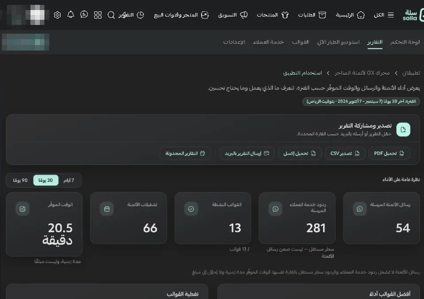
Task: Click تحميل إكسل button
Action: 299,153
